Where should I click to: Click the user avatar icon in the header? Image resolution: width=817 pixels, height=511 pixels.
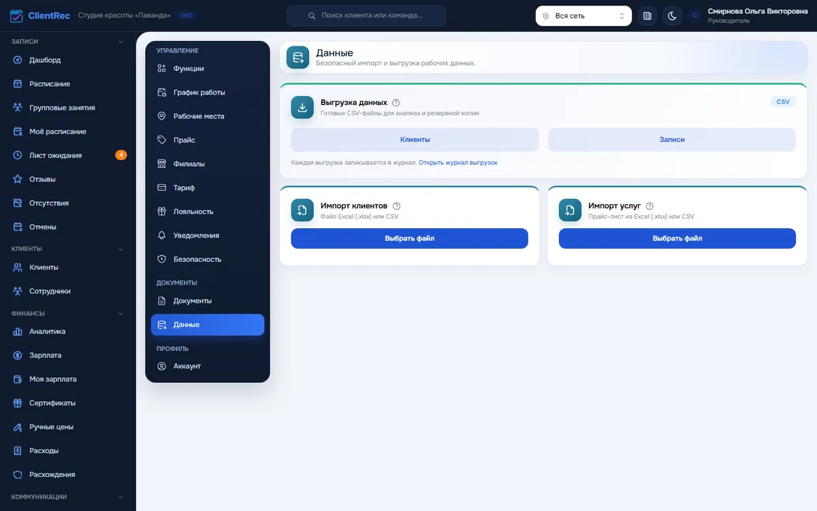(x=694, y=16)
